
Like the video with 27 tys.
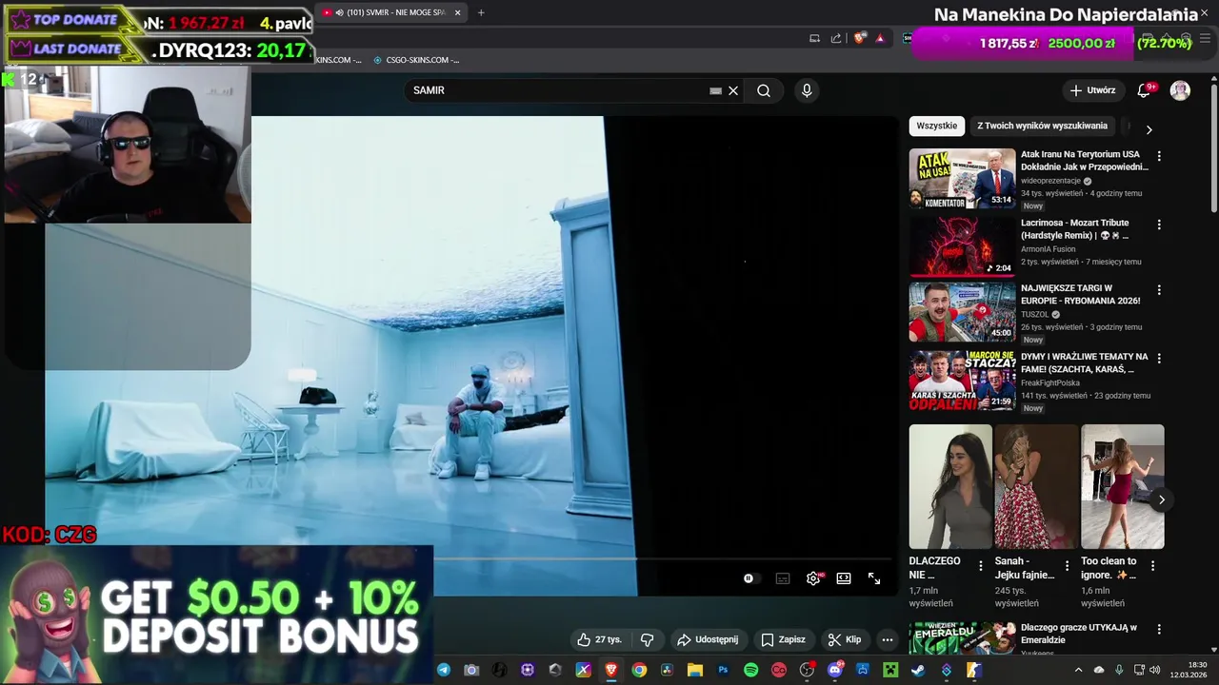(x=599, y=639)
